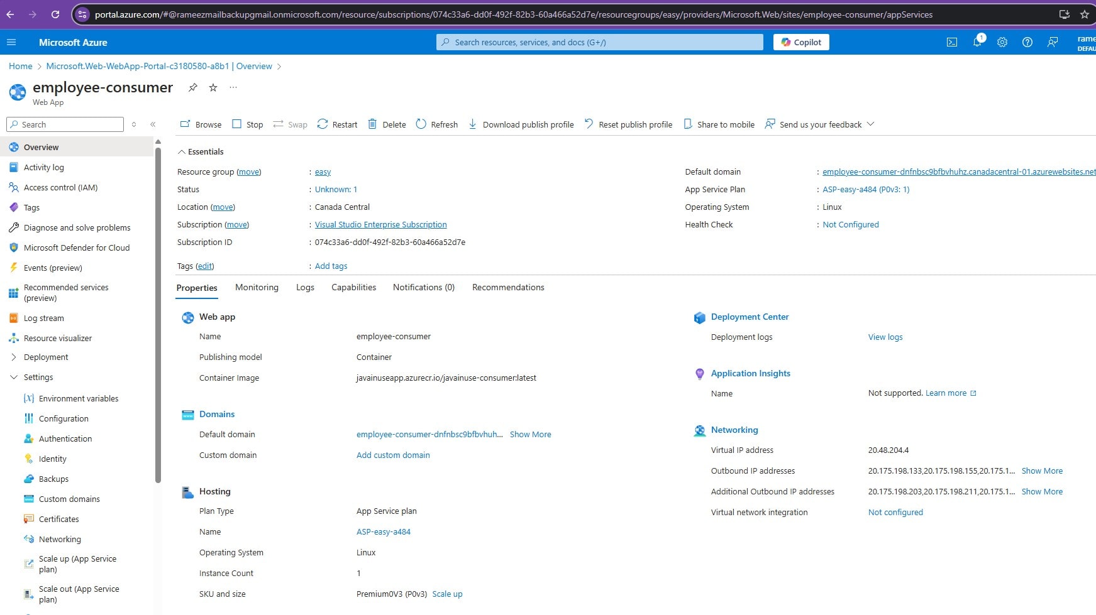Open the notifications bell icon
1096x615 pixels.
click(x=977, y=42)
